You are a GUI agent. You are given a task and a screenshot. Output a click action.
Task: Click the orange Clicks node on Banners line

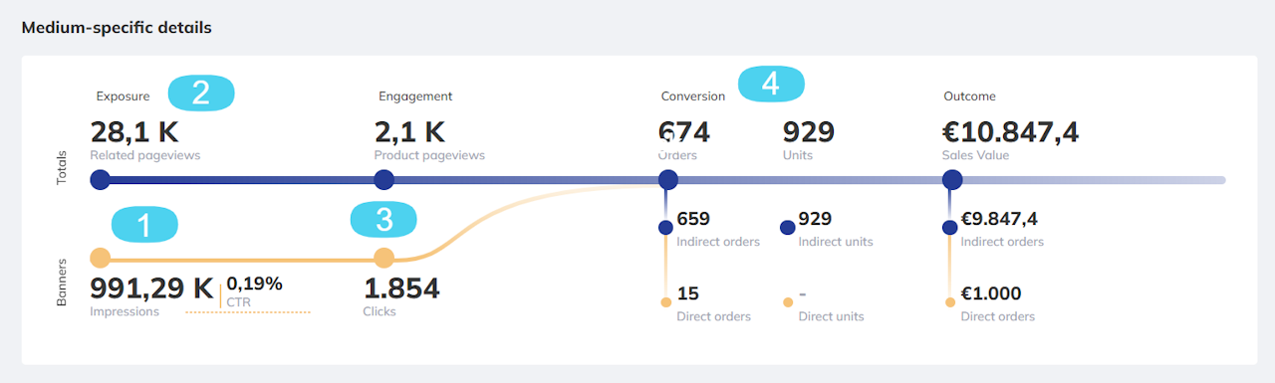pyautogui.click(x=383, y=259)
